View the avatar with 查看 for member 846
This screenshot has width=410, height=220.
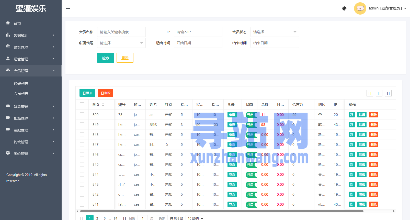coord(232,155)
